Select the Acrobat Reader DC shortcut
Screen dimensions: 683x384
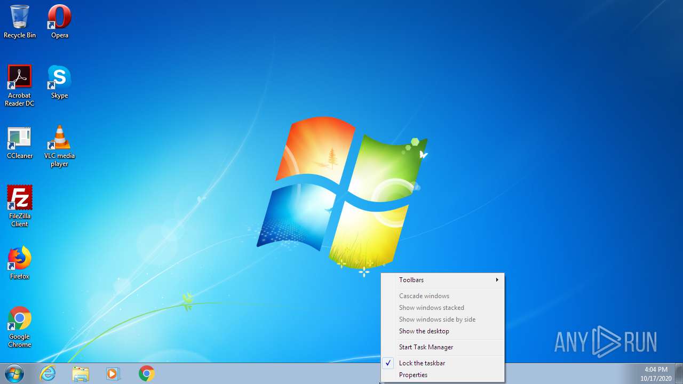[20, 86]
